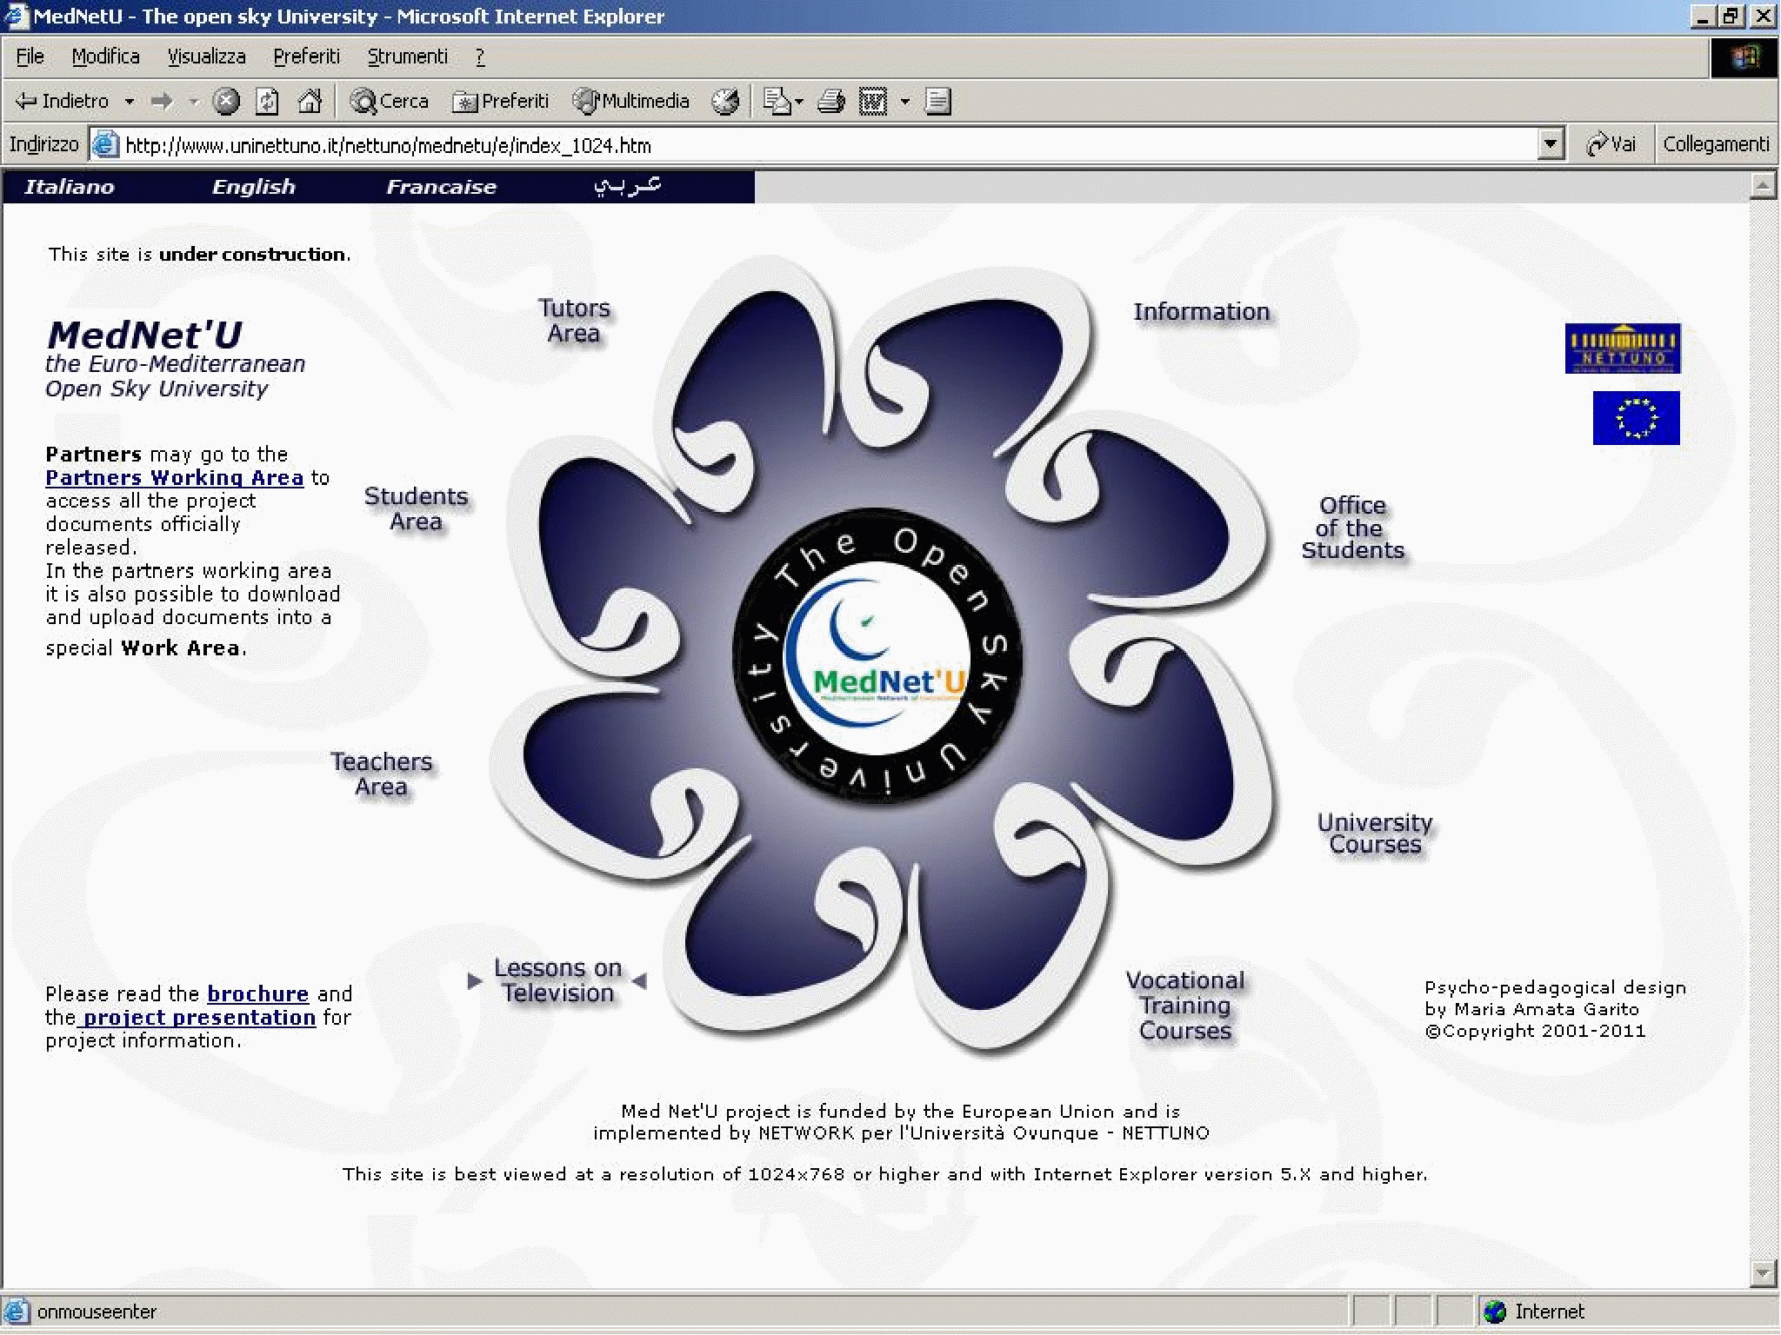Switch site language to Francaise
1781x1335 pixels.
tap(441, 187)
